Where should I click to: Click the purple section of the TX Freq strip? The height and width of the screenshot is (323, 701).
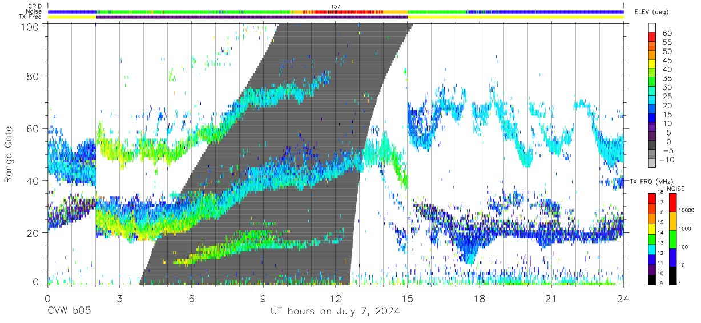pos(251,17)
